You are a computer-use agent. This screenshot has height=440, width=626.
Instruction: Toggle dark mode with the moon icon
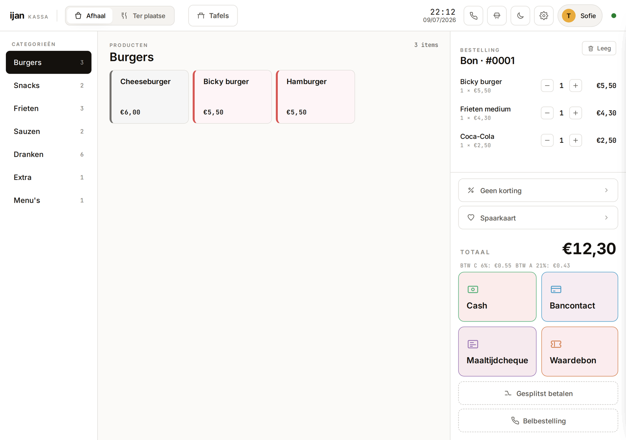click(x=520, y=16)
